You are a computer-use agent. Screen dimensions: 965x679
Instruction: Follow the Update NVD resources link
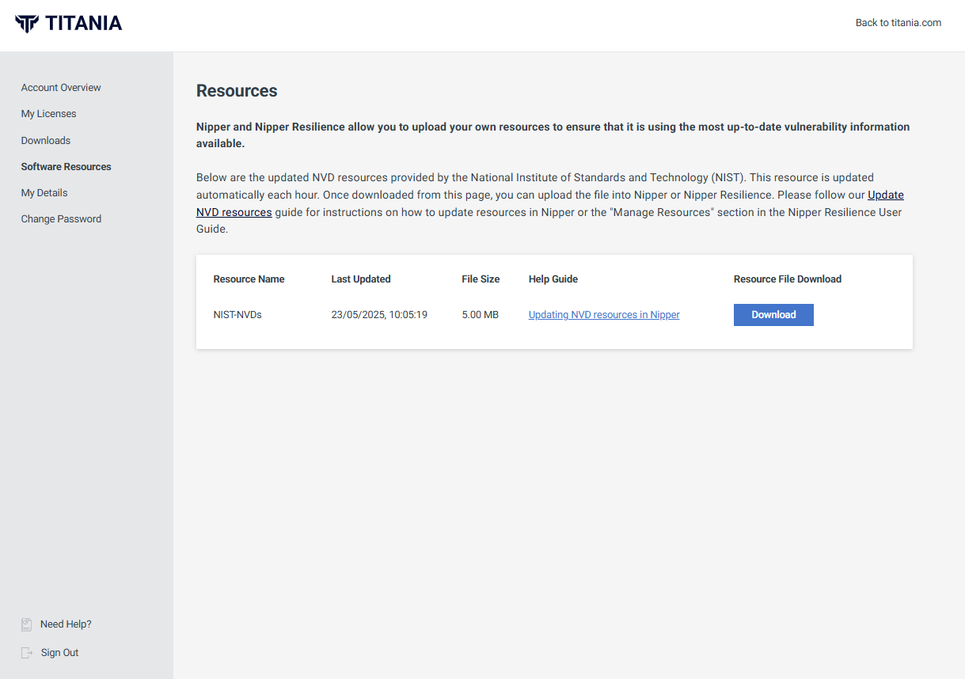pos(886,195)
